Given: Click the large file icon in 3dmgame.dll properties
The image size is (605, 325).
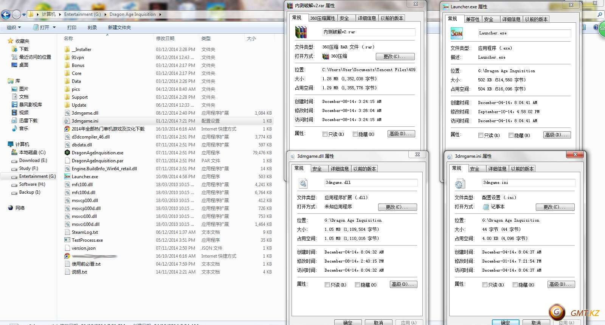Looking at the screenshot, I should point(303,183).
